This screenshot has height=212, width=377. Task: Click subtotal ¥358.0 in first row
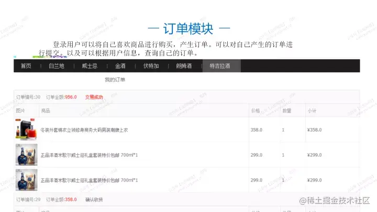point(315,130)
